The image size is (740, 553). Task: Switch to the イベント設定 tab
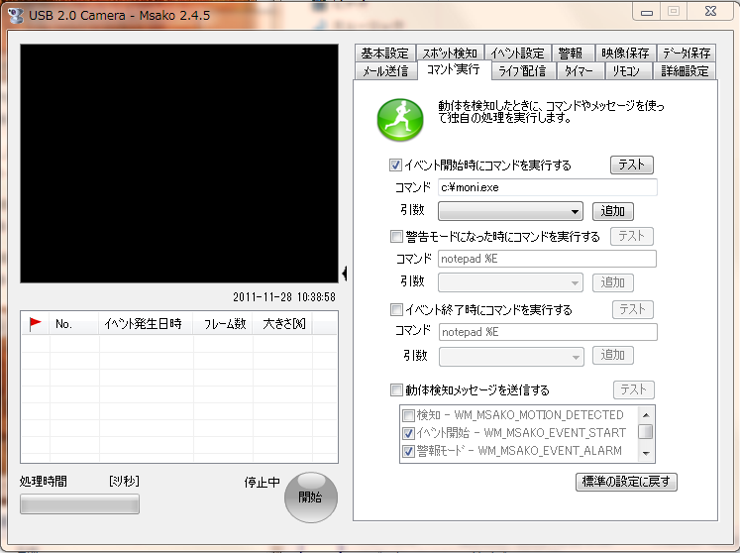517,53
